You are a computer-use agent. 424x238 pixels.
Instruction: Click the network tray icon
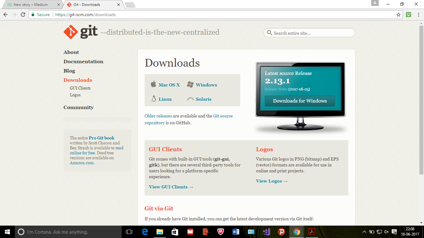379,232
